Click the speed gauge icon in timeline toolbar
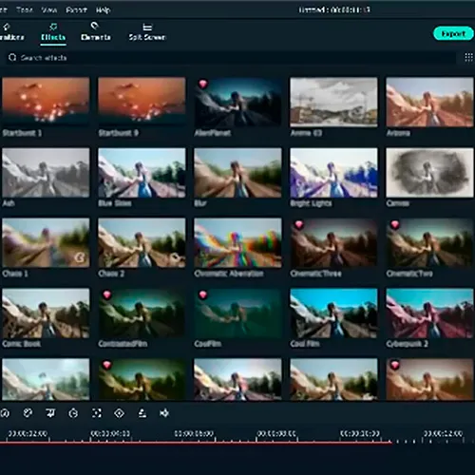The height and width of the screenshot is (475, 475). pyautogui.click(x=5, y=413)
